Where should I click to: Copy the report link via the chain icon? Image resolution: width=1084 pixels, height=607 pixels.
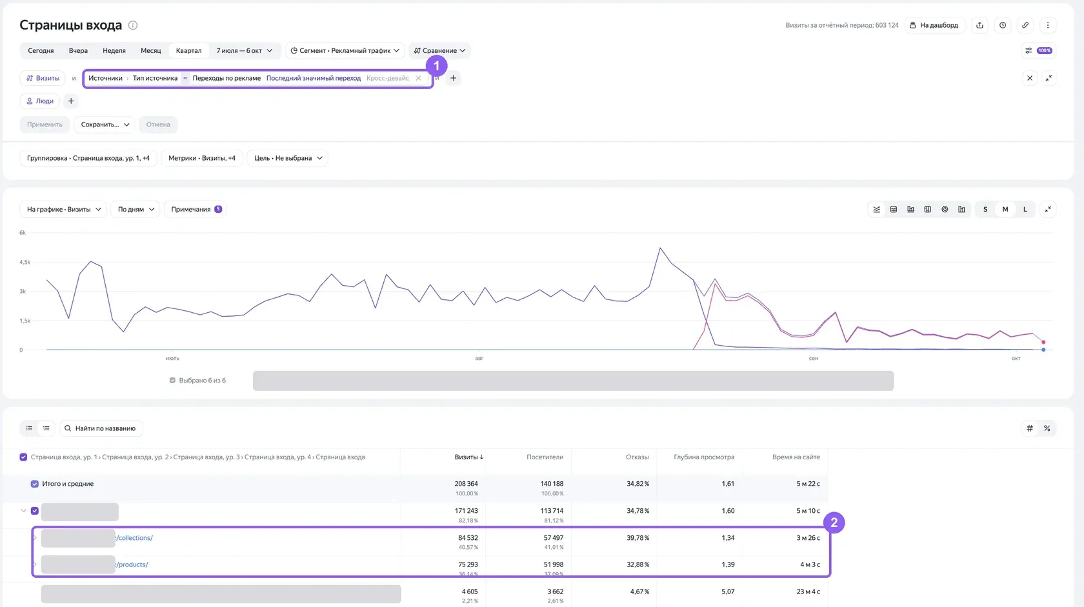[1025, 25]
